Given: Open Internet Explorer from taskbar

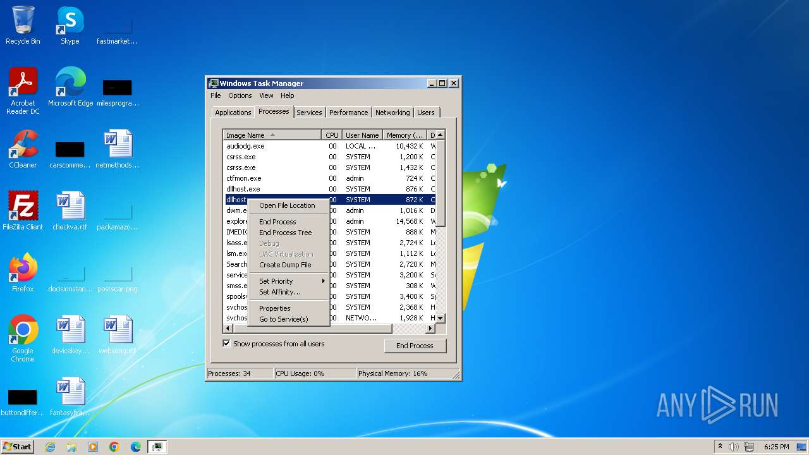Looking at the screenshot, I should click(50, 447).
